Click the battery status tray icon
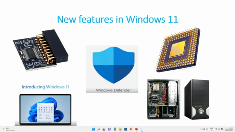Viewport: 235px width, 132px height. coord(222,129)
